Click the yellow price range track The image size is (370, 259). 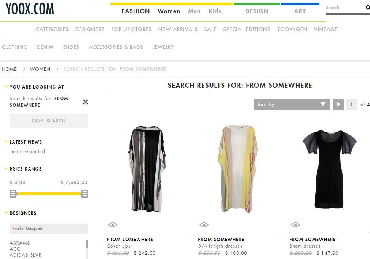click(49, 194)
